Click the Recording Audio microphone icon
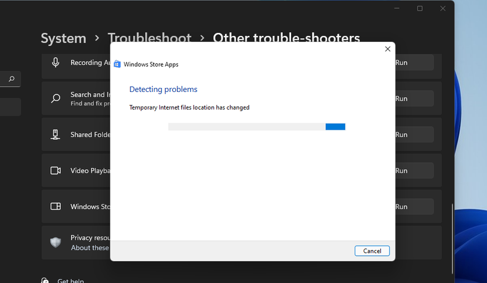The image size is (487, 283). pos(55,62)
